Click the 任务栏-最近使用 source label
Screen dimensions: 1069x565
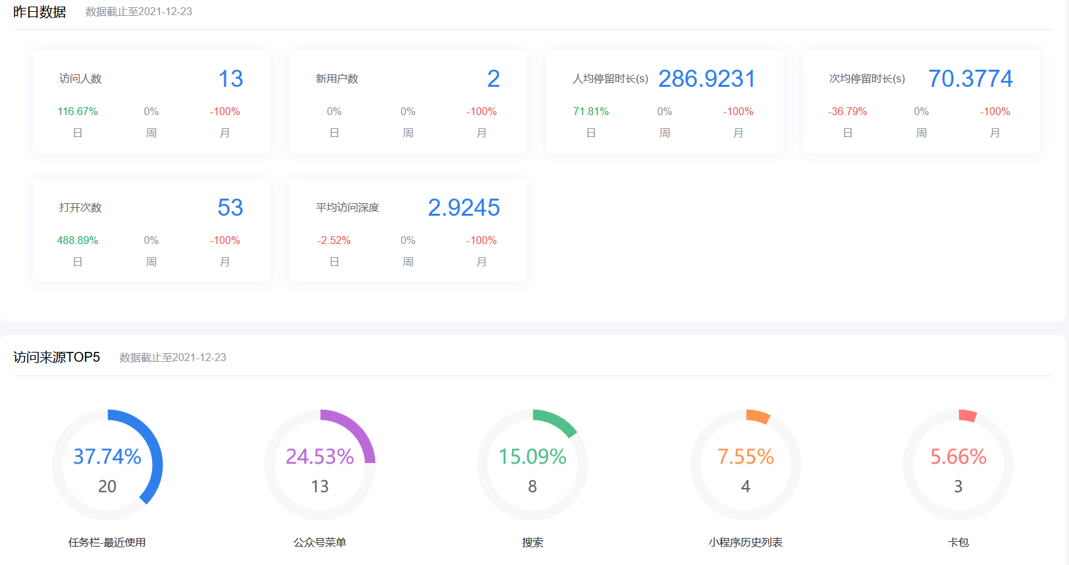tap(107, 543)
